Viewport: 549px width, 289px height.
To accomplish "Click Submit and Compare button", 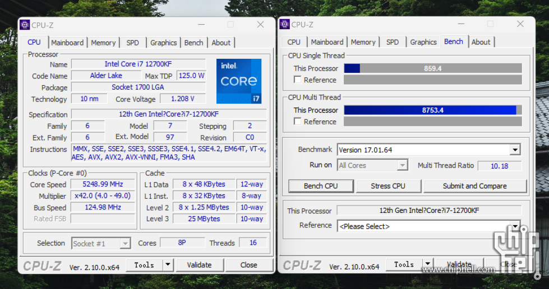I will 475,186.
